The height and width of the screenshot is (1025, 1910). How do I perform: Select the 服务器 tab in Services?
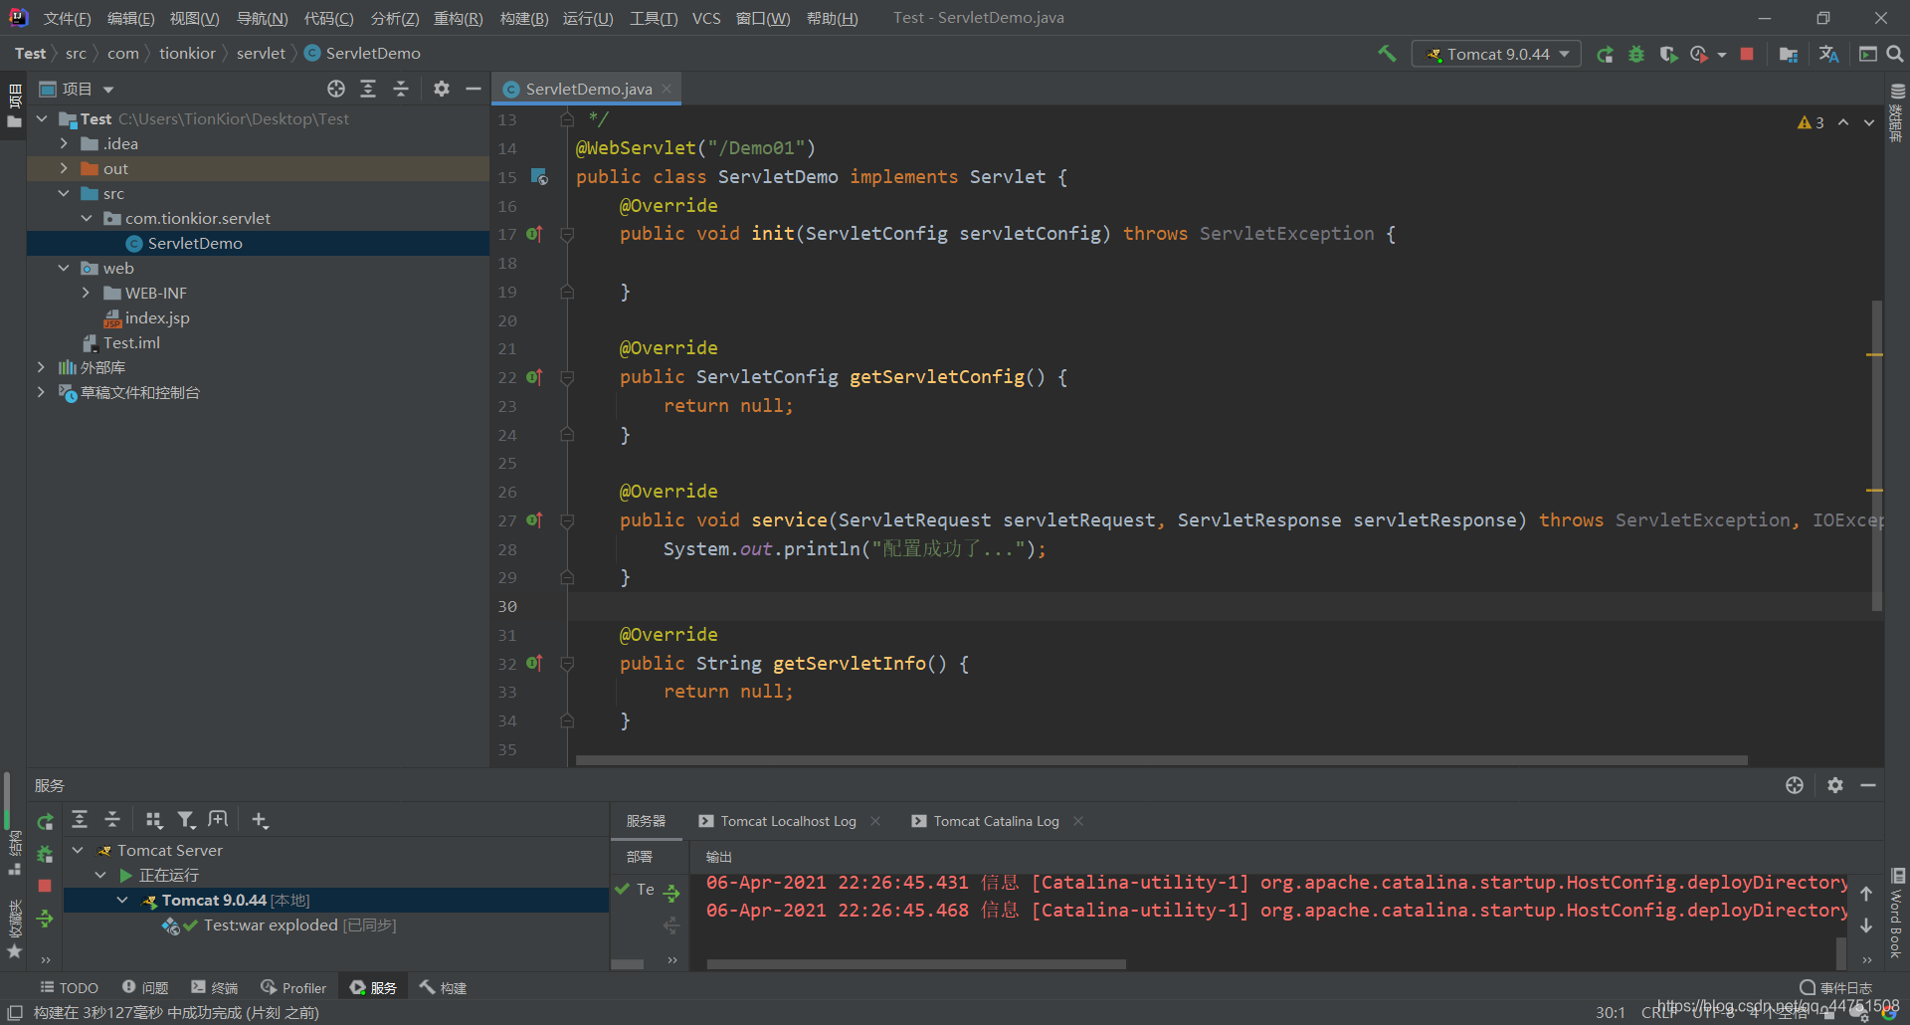tap(646, 821)
